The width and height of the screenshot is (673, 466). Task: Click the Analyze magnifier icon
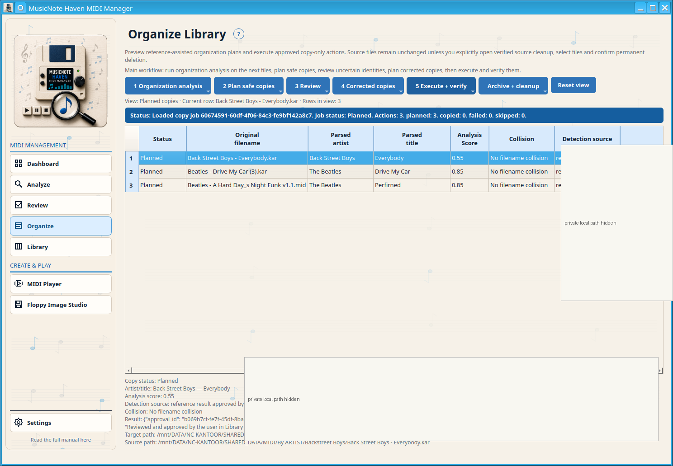tap(19, 184)
